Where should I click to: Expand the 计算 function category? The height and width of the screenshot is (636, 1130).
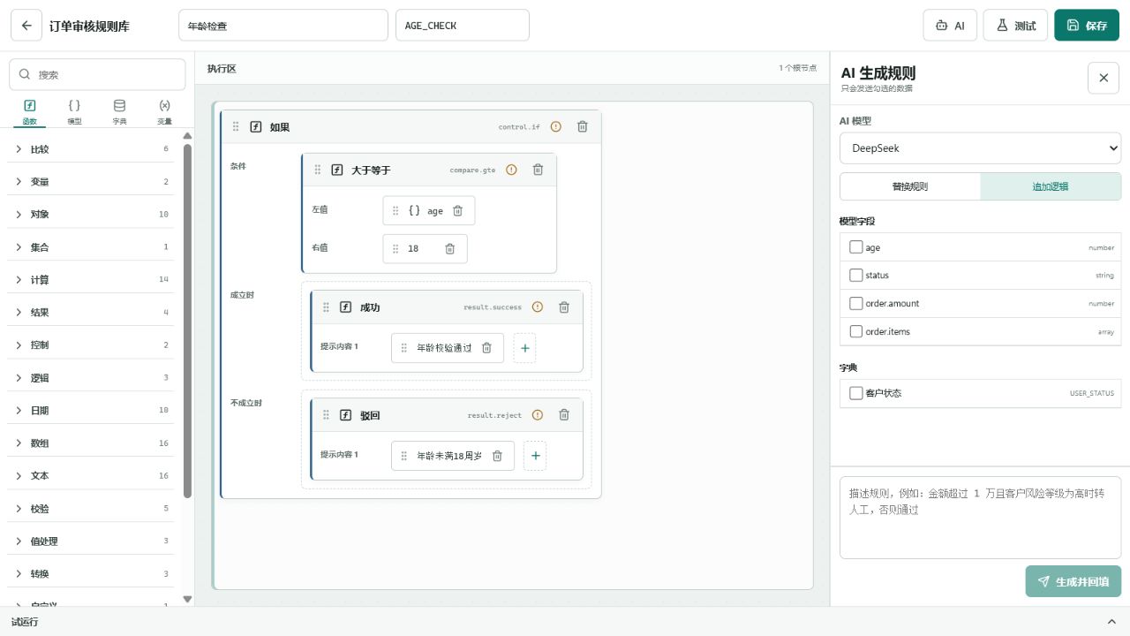[92, 280]
